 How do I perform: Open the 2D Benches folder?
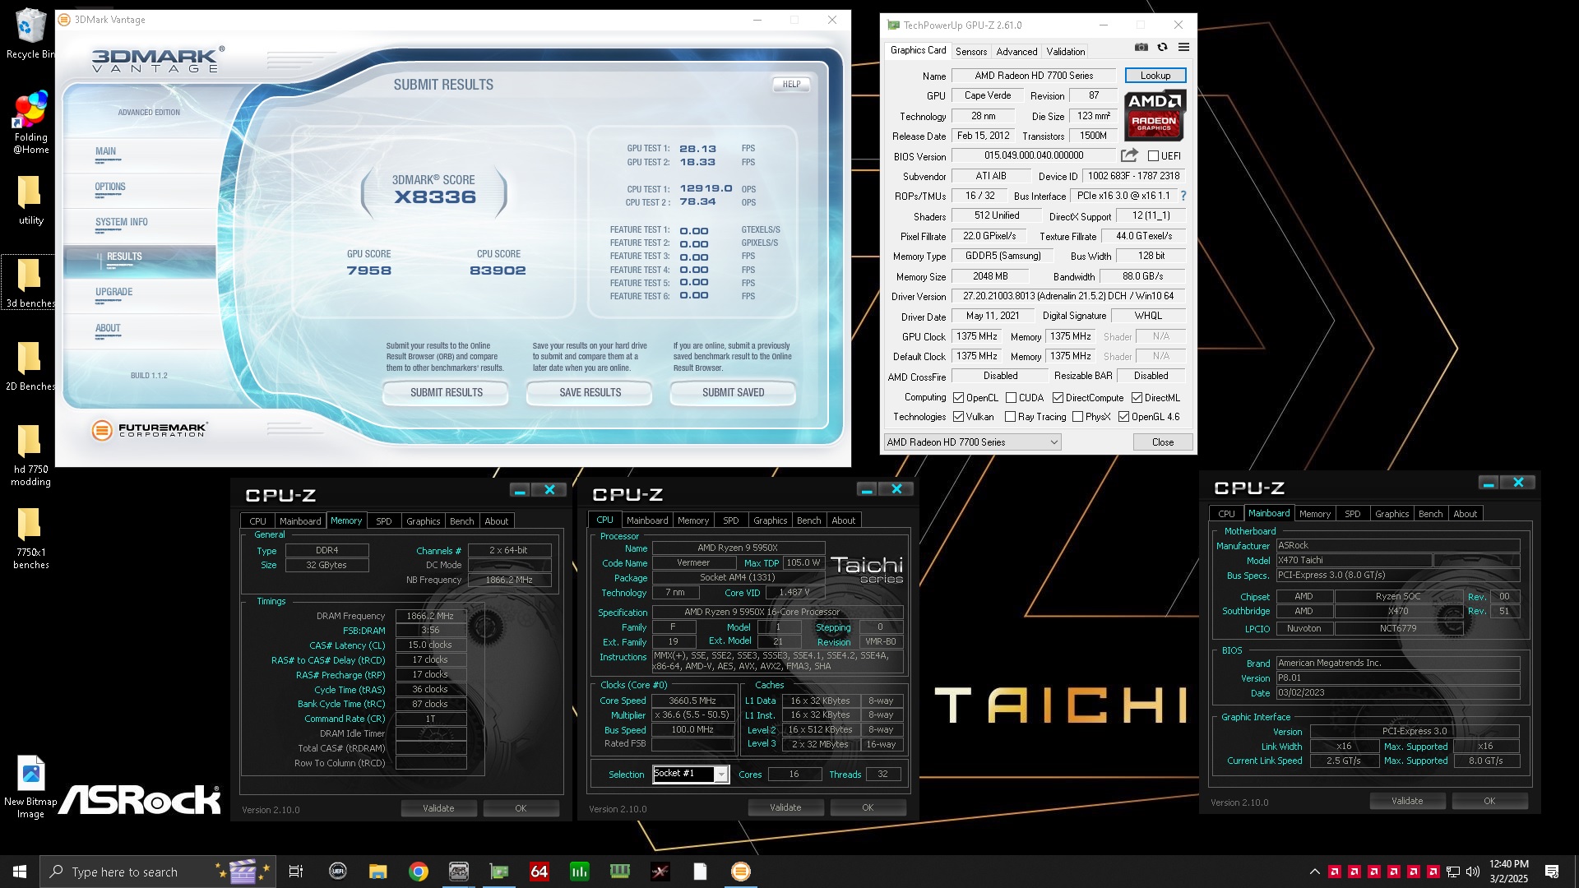pyautogui.click(x=30, y=366)
